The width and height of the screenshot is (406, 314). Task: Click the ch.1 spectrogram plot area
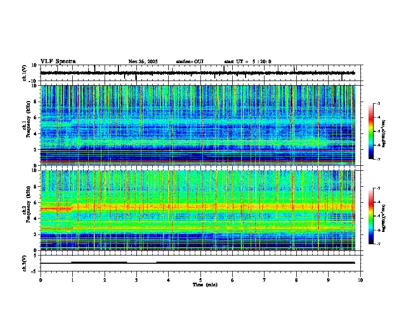pos(198,125)
